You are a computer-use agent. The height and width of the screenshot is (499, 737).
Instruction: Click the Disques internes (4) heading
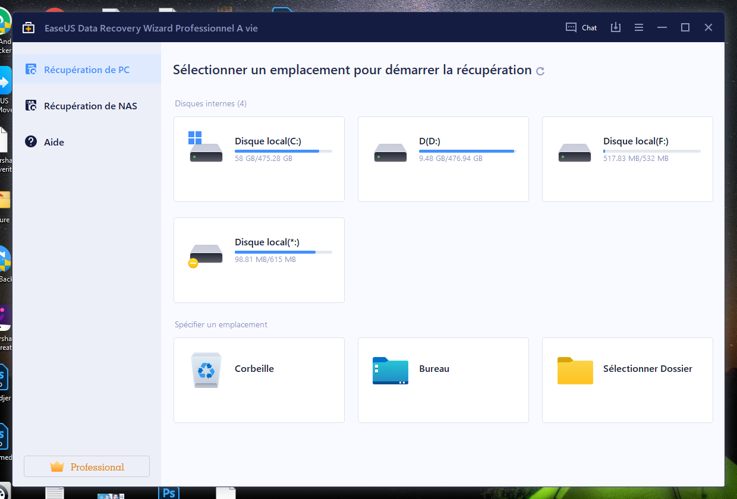point(210,104)
